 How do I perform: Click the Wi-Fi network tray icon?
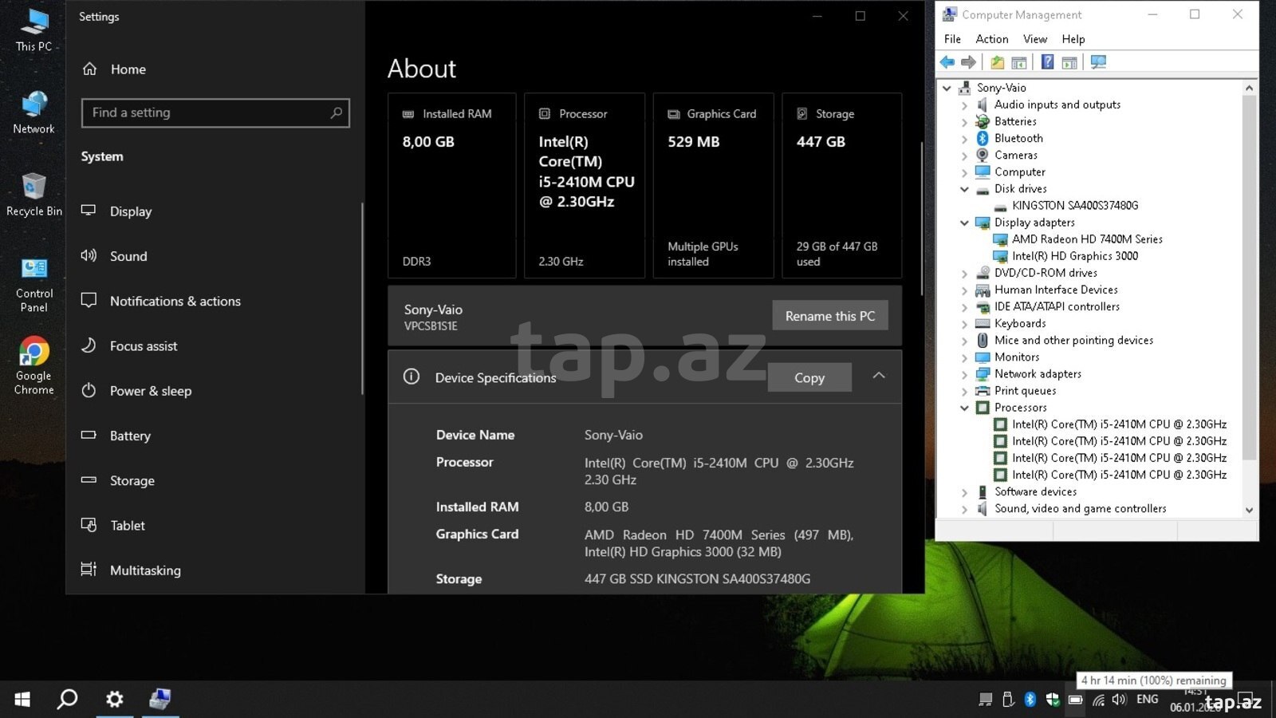[x=1098, y=700]
